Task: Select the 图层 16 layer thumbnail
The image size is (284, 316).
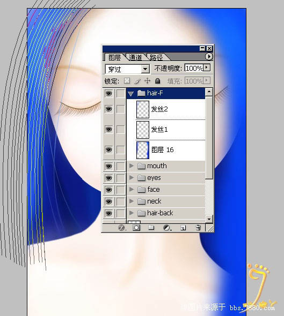Action: (x=143, y=150)
